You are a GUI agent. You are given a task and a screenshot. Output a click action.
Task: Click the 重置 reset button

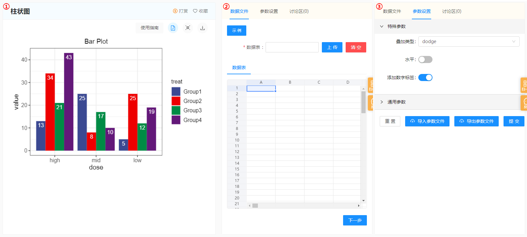click(x=390, y=121)
